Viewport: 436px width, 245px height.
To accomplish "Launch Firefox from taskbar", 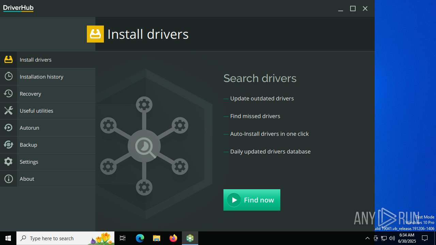I will tap(173, 238).
